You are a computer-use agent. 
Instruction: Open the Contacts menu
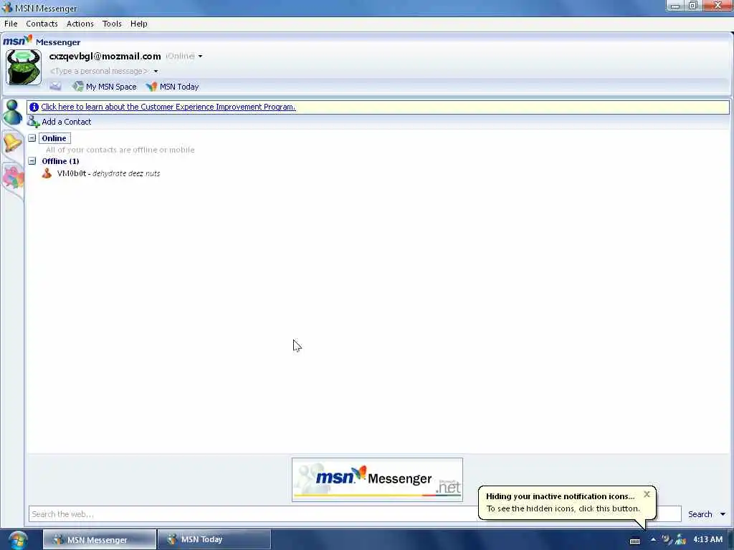pyautogui.click(x=42, y=24)
